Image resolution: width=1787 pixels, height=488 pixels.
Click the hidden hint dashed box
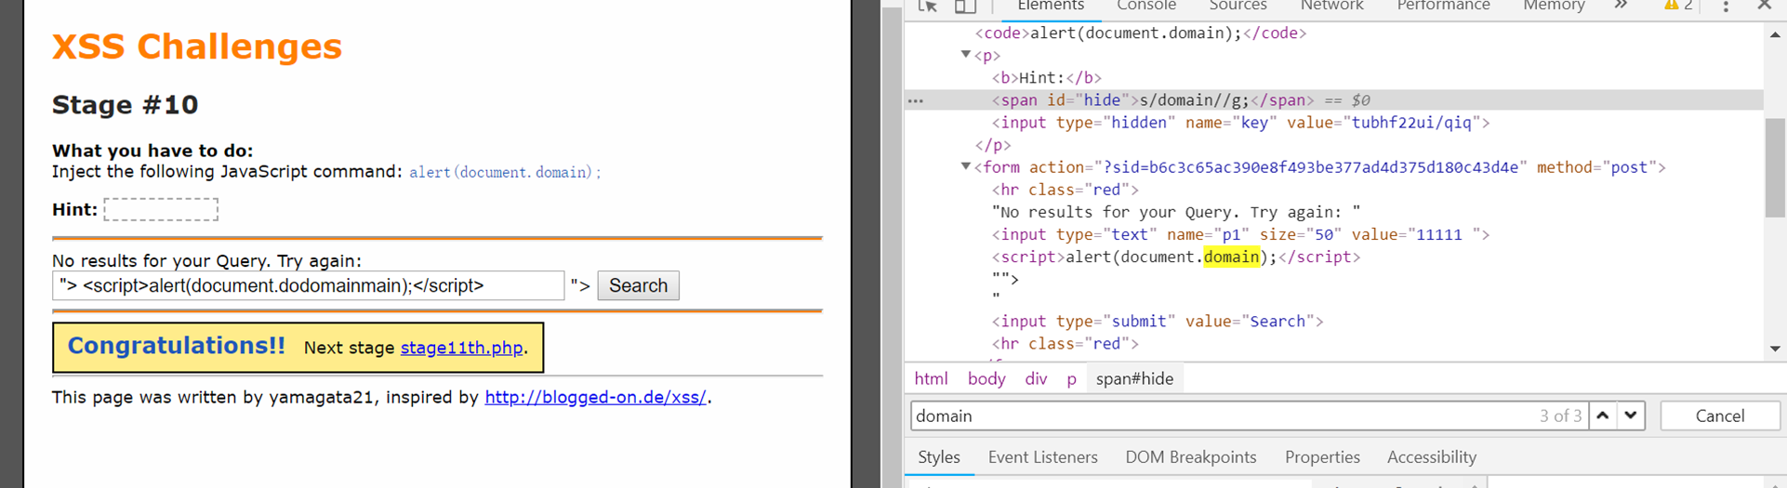161,209
